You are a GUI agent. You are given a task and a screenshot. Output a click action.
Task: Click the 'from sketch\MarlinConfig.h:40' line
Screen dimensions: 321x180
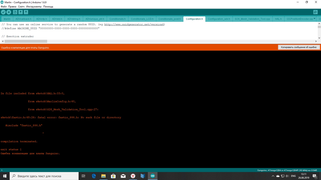(52, 101)
